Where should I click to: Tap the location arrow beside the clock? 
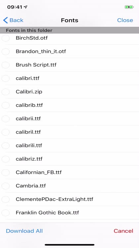tap(25, 7)
